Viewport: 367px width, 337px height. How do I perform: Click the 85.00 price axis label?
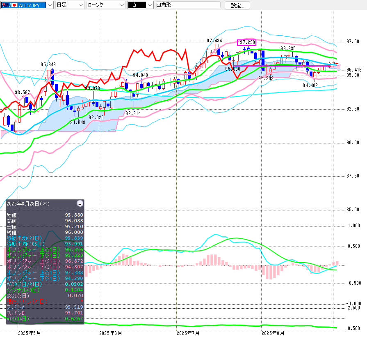pyautogui.click(x=353, y=210)
